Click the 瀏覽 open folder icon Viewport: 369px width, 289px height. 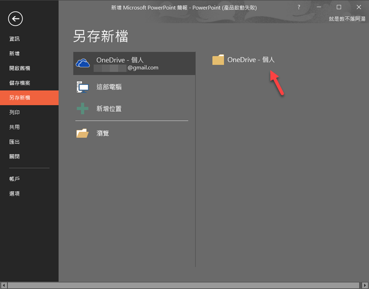click(x=83, y=133)
